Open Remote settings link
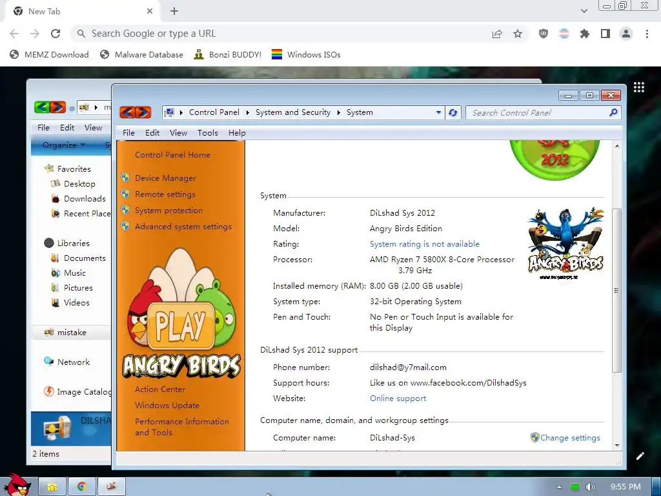 [165, 194]
